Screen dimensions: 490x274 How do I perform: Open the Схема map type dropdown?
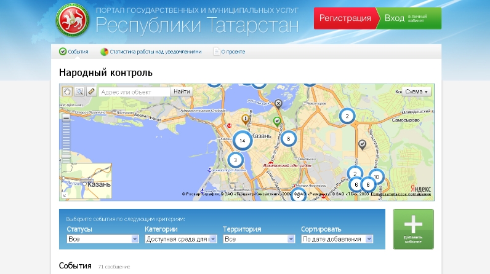tap(413, 92)
